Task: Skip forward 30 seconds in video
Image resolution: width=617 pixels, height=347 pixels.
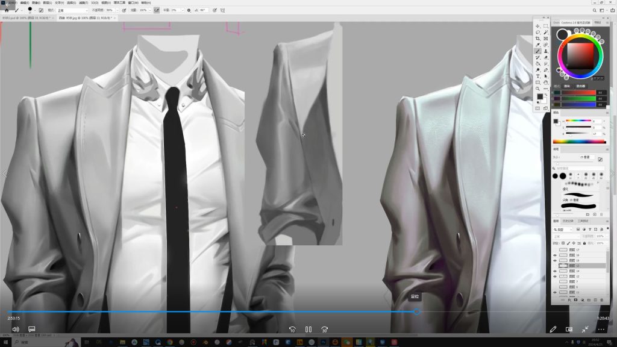Action: [324, 330]
